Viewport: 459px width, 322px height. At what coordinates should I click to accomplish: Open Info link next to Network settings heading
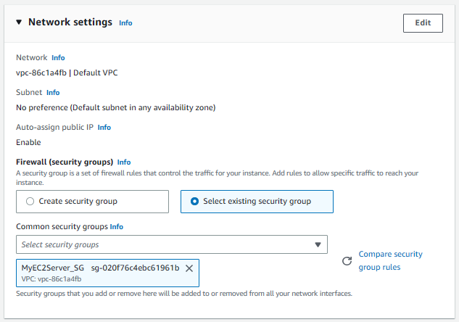point(125,23)
